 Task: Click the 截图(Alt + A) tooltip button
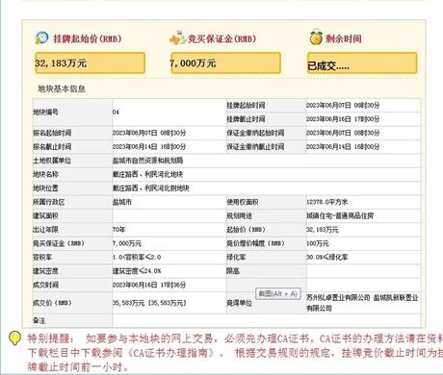(278, 293)
